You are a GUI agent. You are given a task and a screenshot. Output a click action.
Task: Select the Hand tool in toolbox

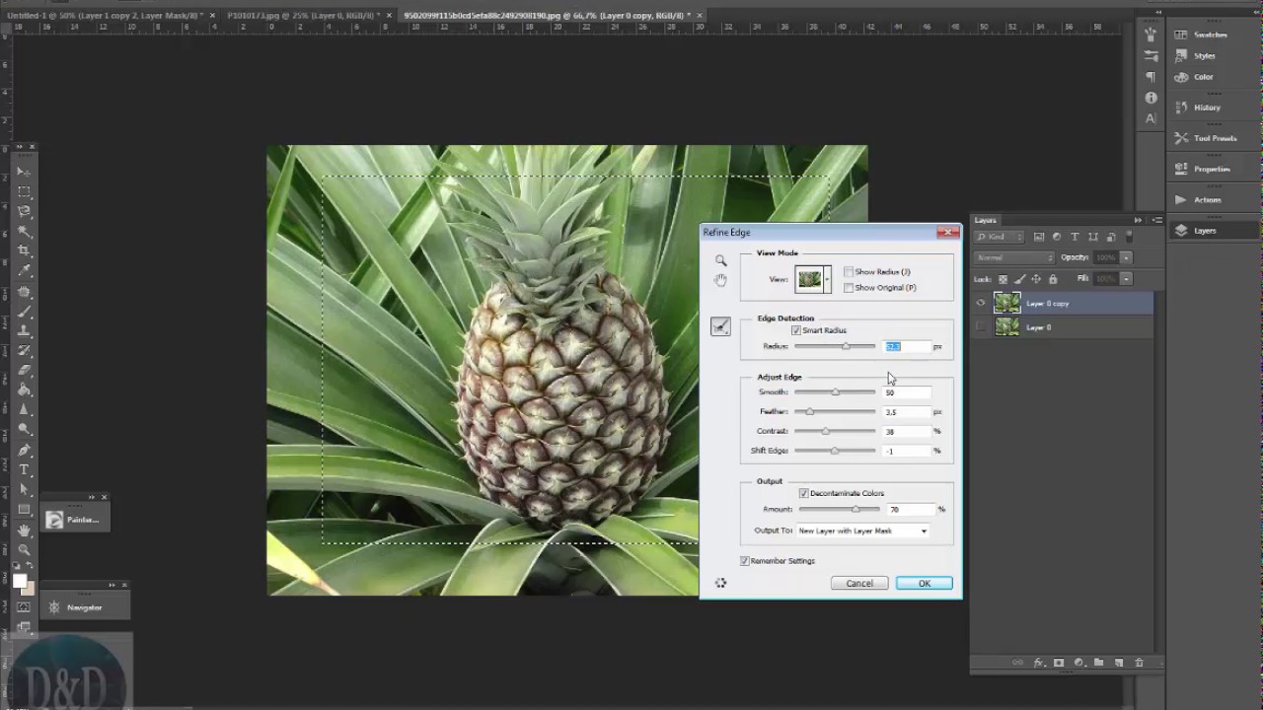(x=25, y=531)
